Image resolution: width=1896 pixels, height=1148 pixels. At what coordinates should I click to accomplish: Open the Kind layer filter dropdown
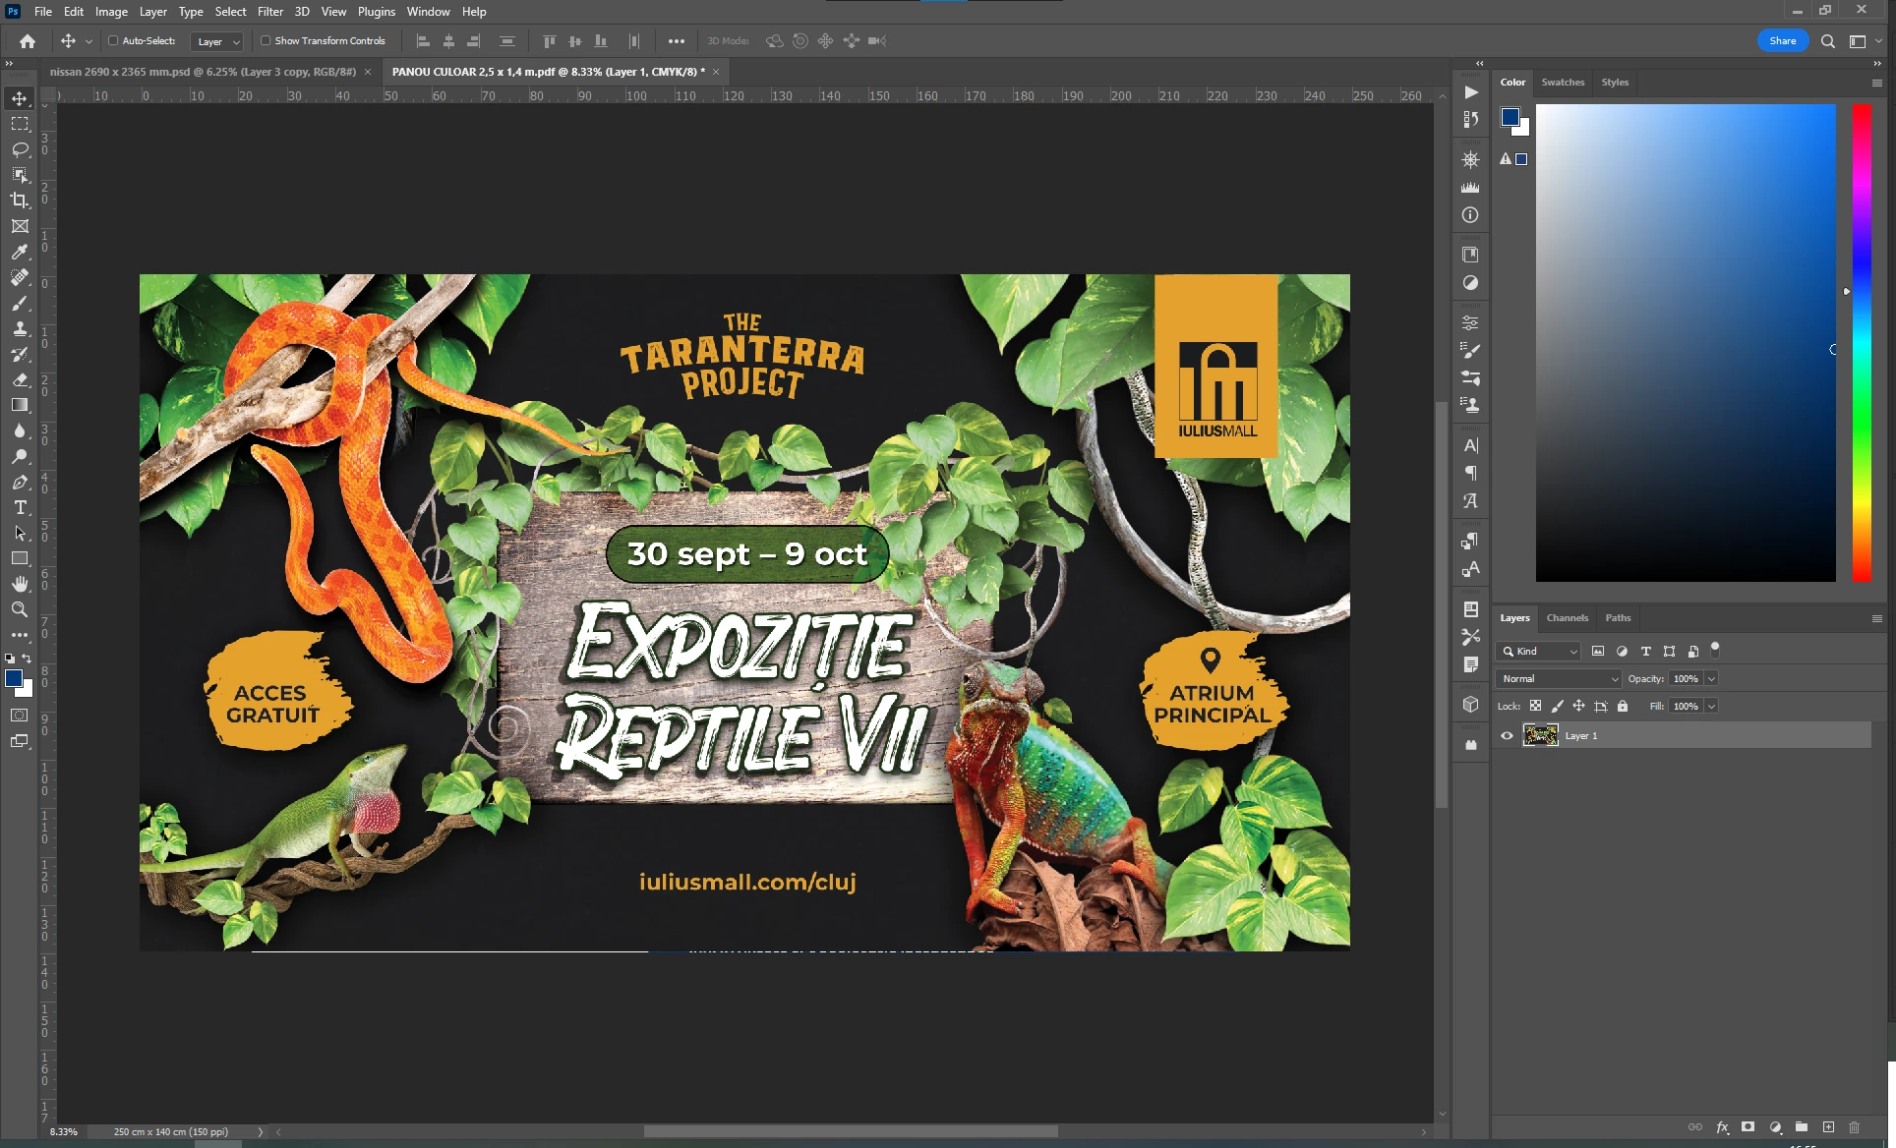tap(1539, 651)
